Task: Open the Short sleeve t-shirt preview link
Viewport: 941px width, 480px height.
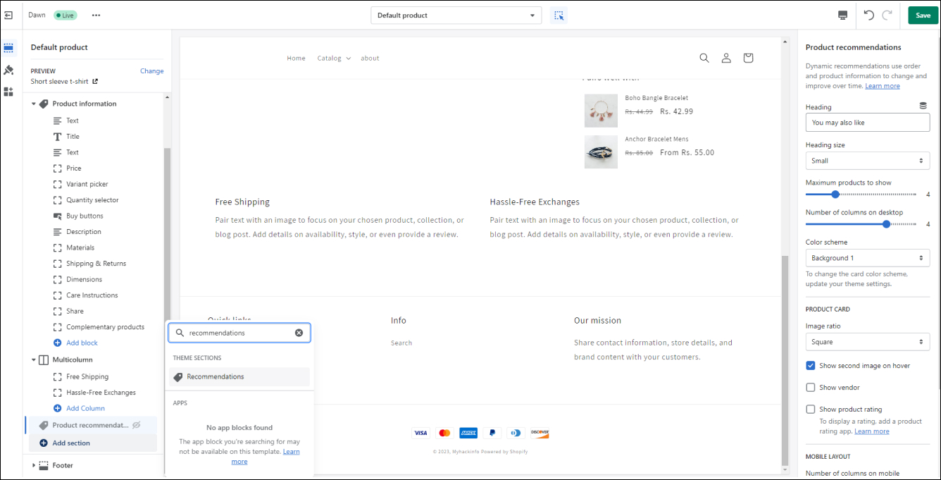Action: pos(64,82)
